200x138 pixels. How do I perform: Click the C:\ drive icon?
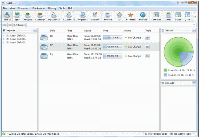tap(44, 38)
